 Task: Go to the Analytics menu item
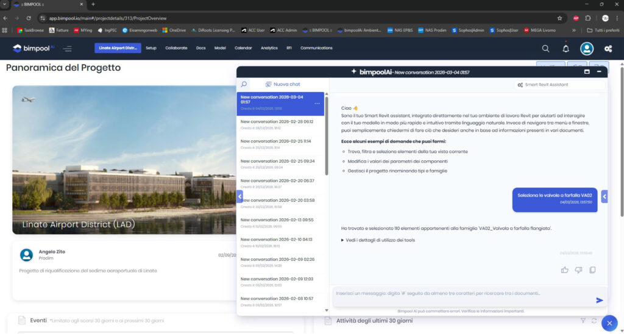269,48
